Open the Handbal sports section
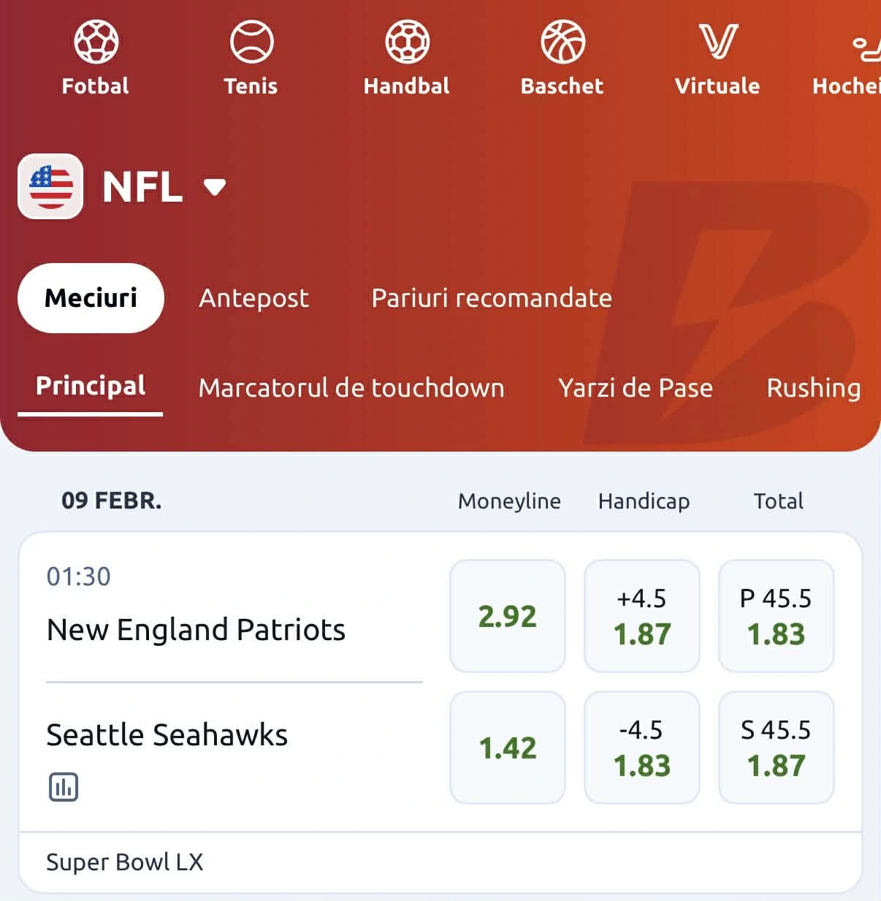881x901 pixels. pyautogui.click(x=406, y=41)
